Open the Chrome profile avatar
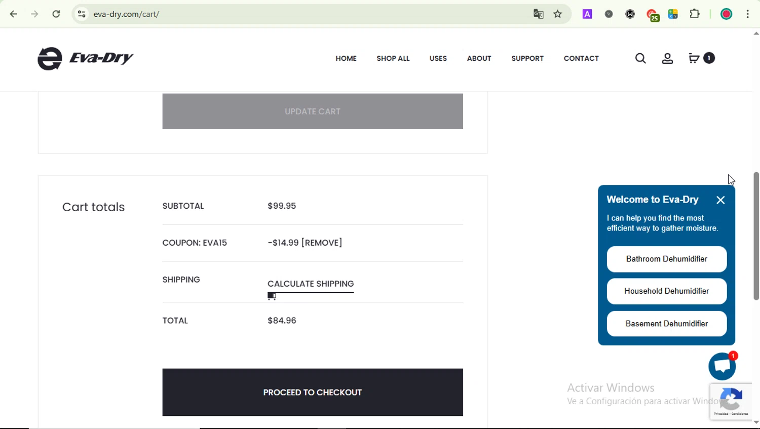The height and width of the screenshot is (429, 760). (x=726, y=14)
